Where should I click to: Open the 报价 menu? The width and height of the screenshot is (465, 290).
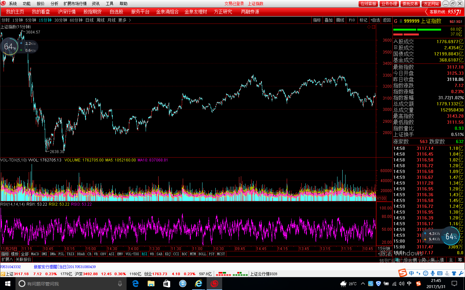point(41,4)
